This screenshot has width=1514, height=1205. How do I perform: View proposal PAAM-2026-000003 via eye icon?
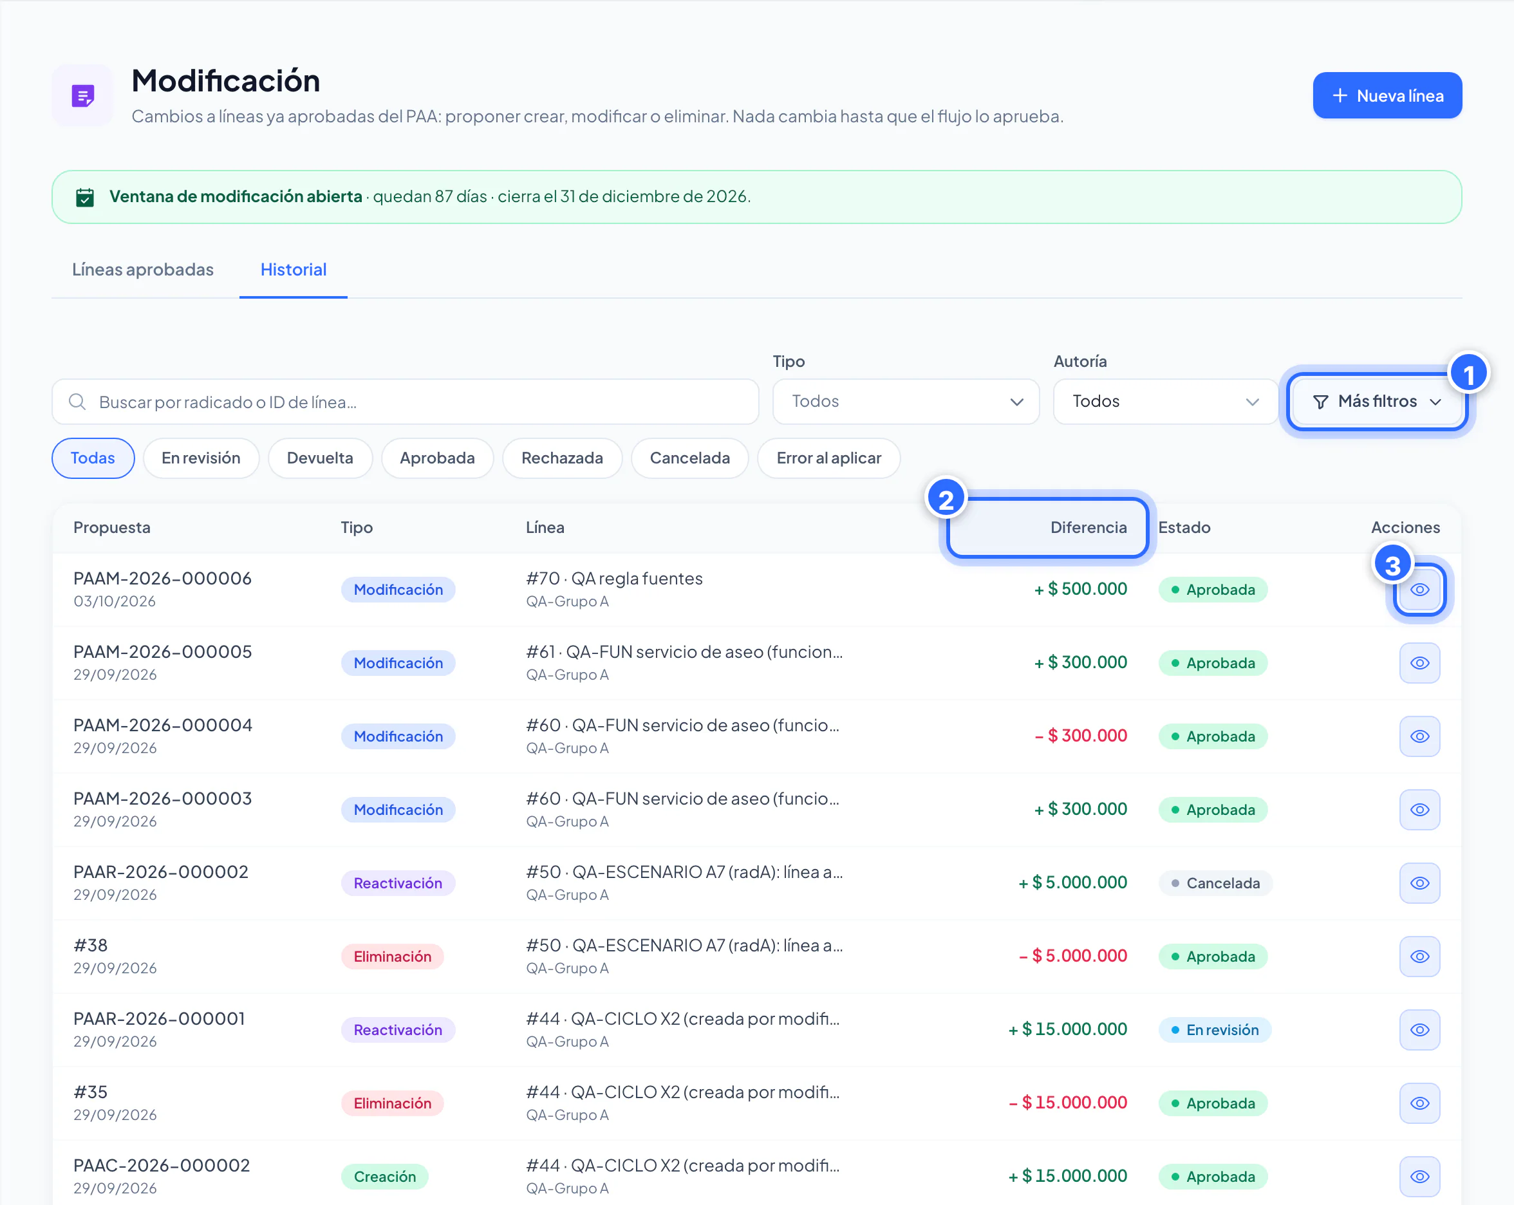[1419, 810]
